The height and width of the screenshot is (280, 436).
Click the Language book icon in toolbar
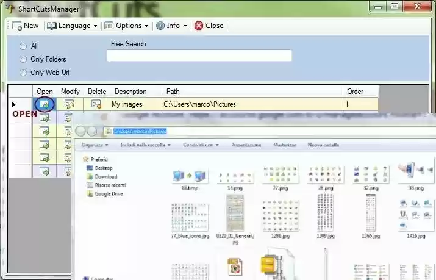coord(52,26)
